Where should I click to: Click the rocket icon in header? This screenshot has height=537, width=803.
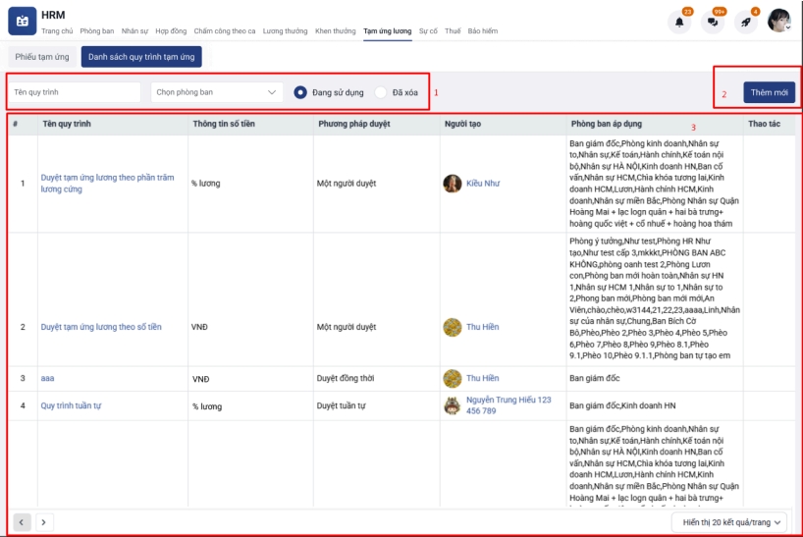(x=746, y=22)
